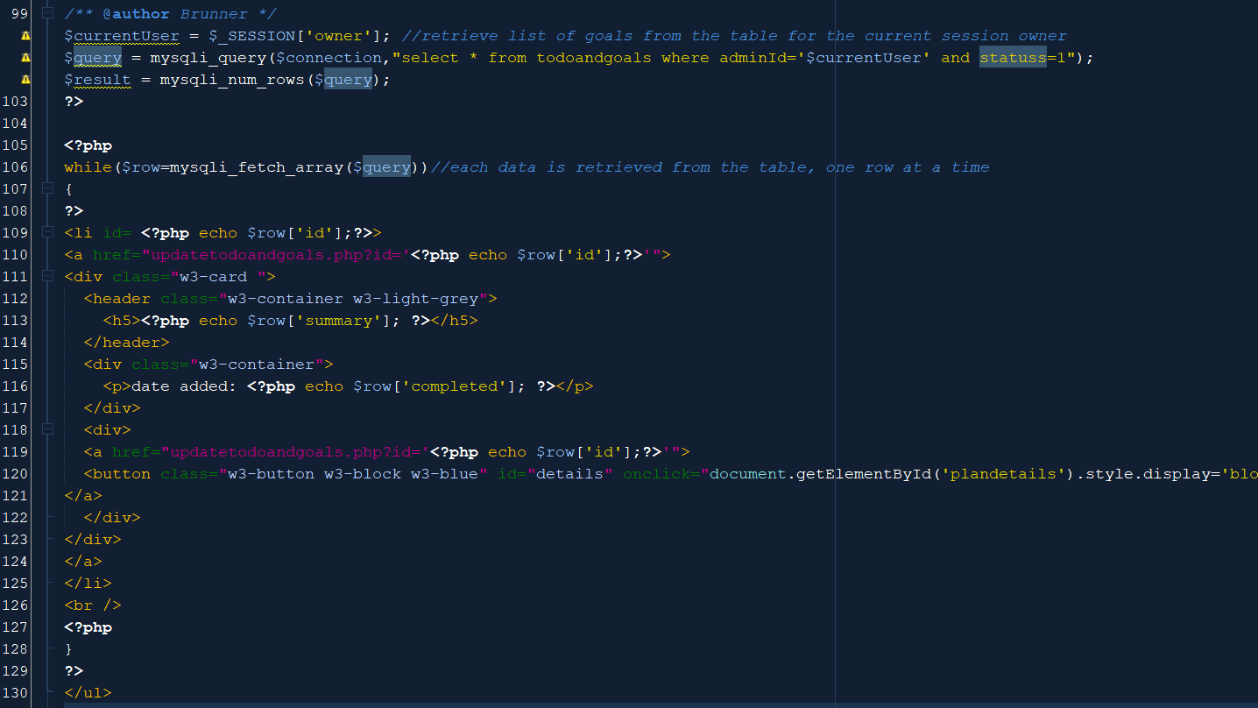Click the closing </h5> tag

tap(455, 321)
